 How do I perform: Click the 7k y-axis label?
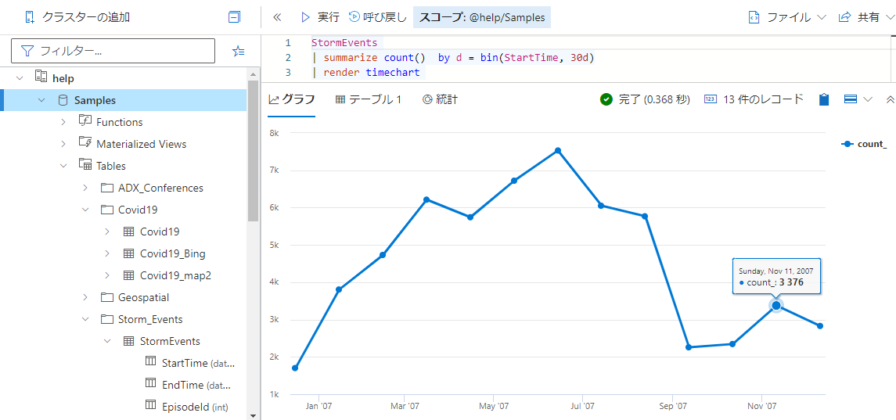click(275, 171)
